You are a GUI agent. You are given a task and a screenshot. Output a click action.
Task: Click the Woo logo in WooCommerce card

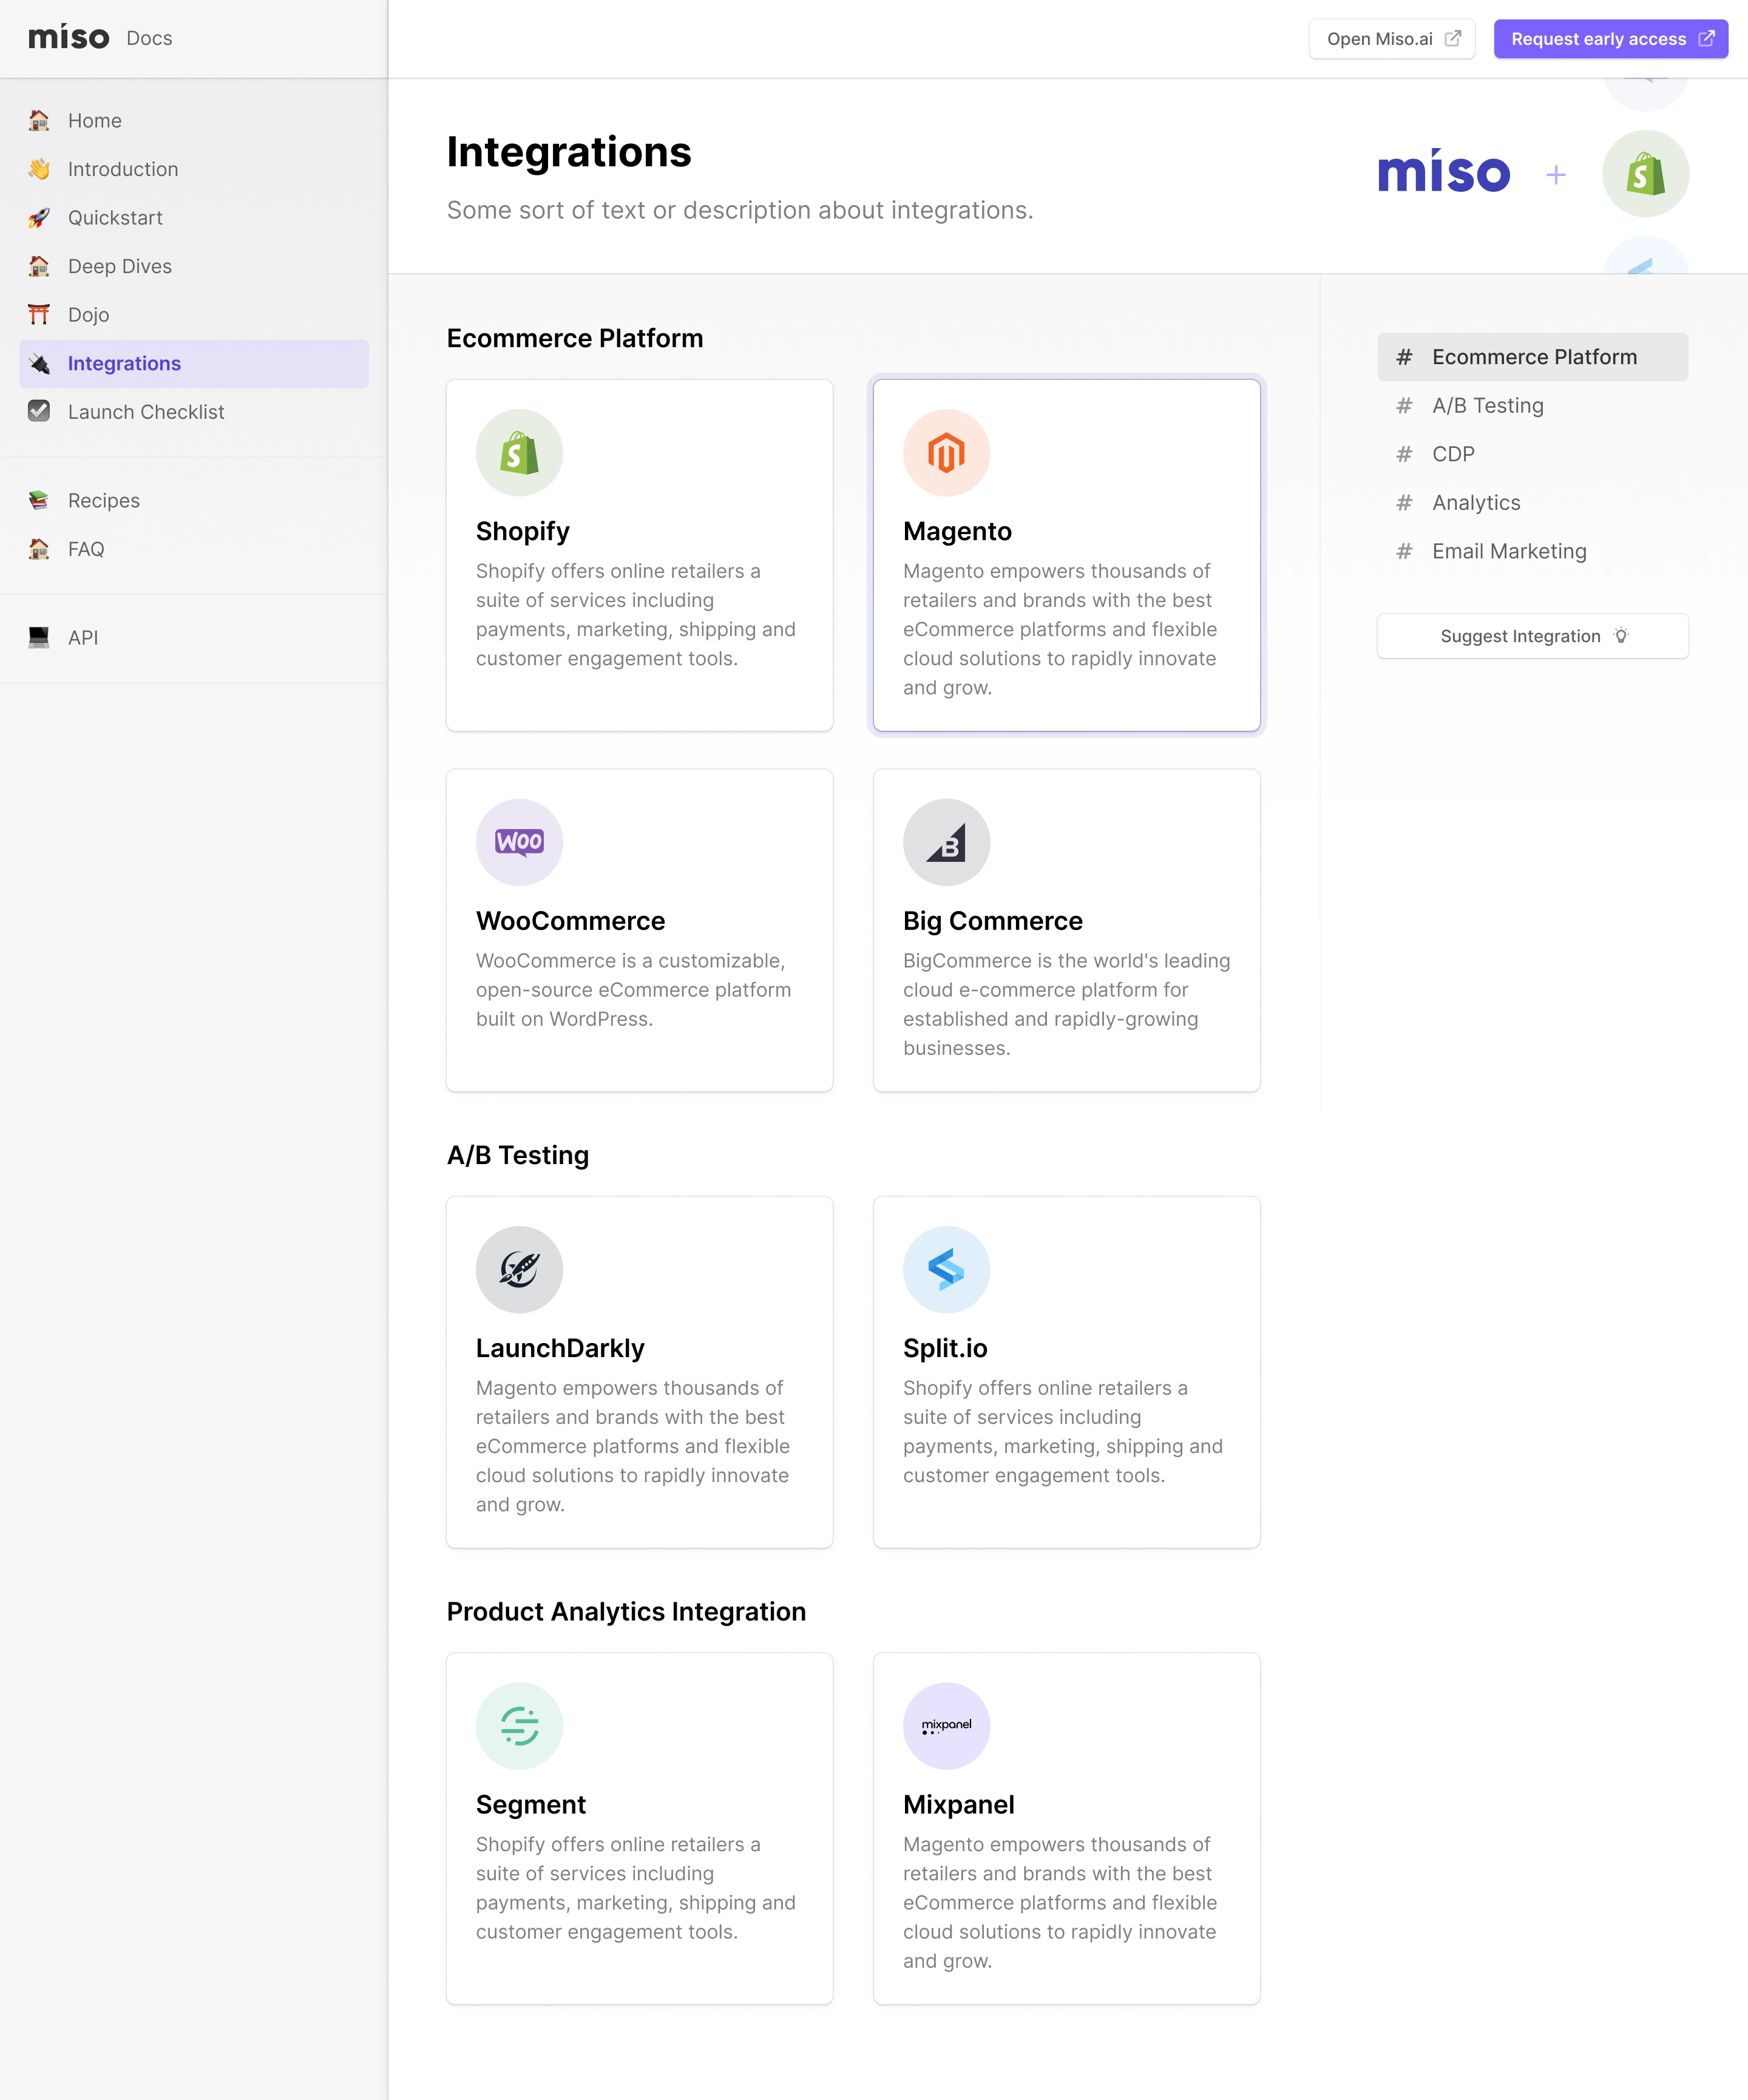[x=519, y=842]
